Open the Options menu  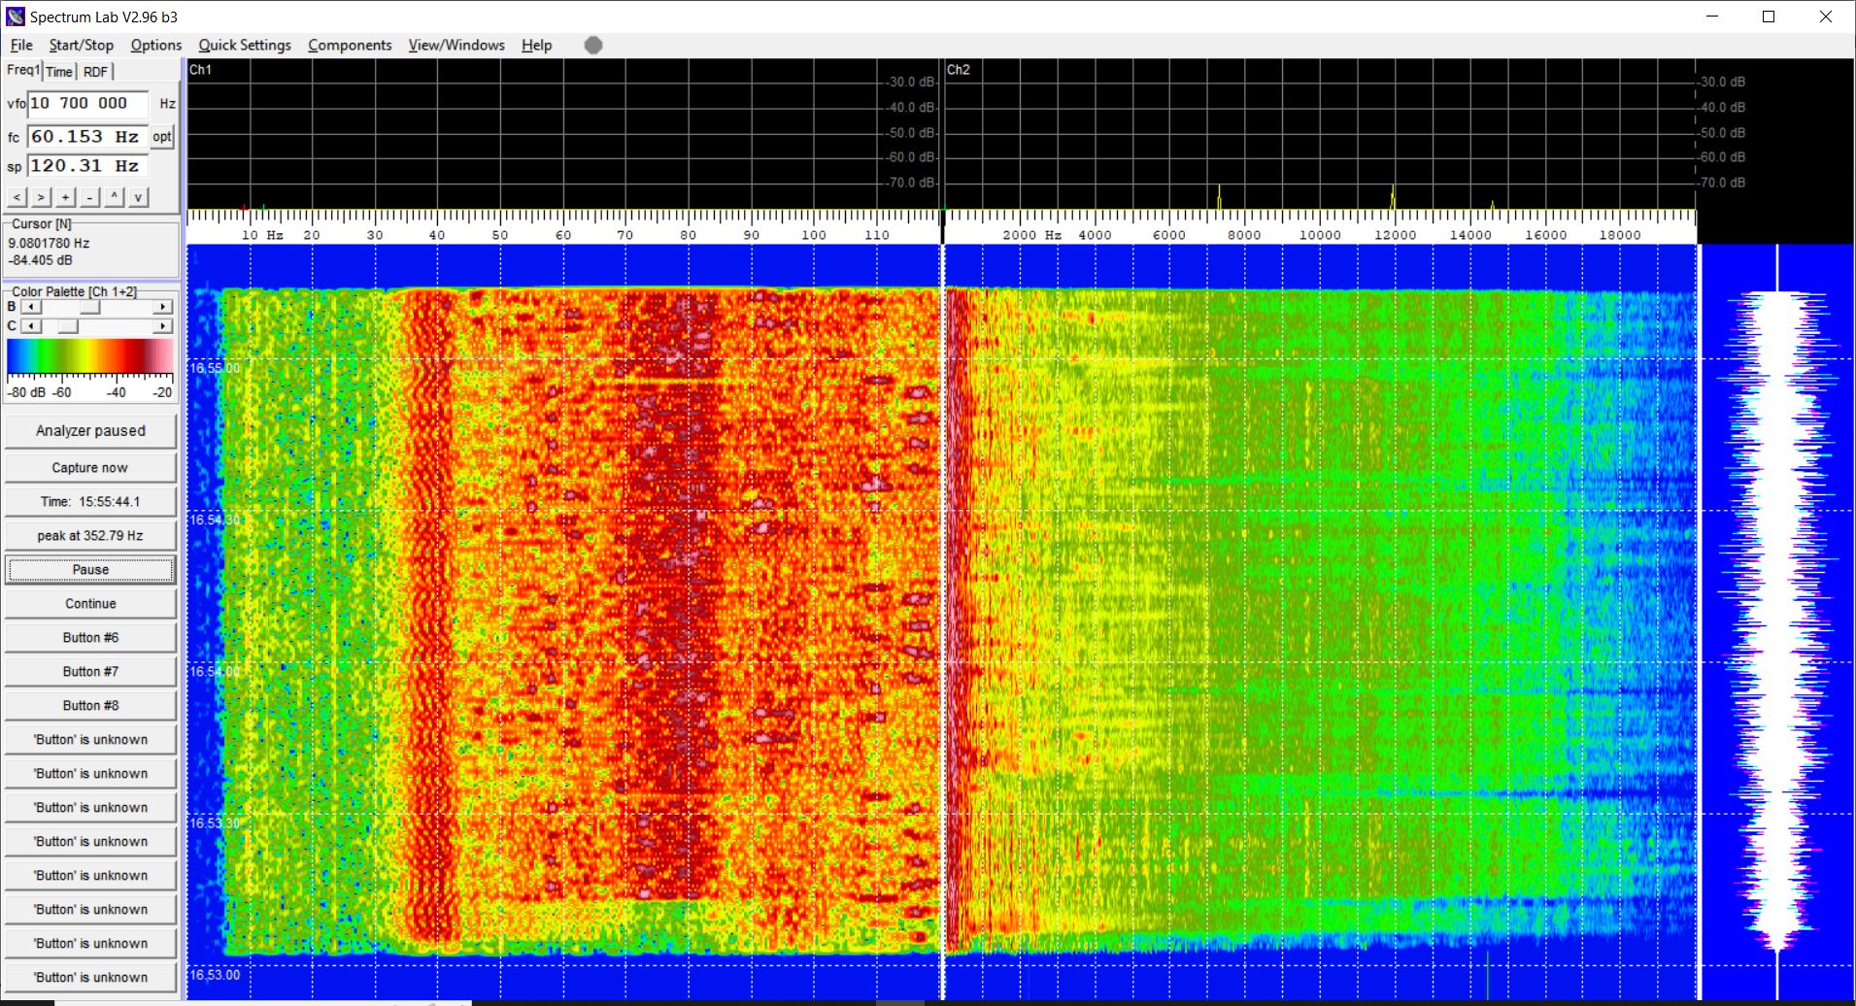(156, 45)
